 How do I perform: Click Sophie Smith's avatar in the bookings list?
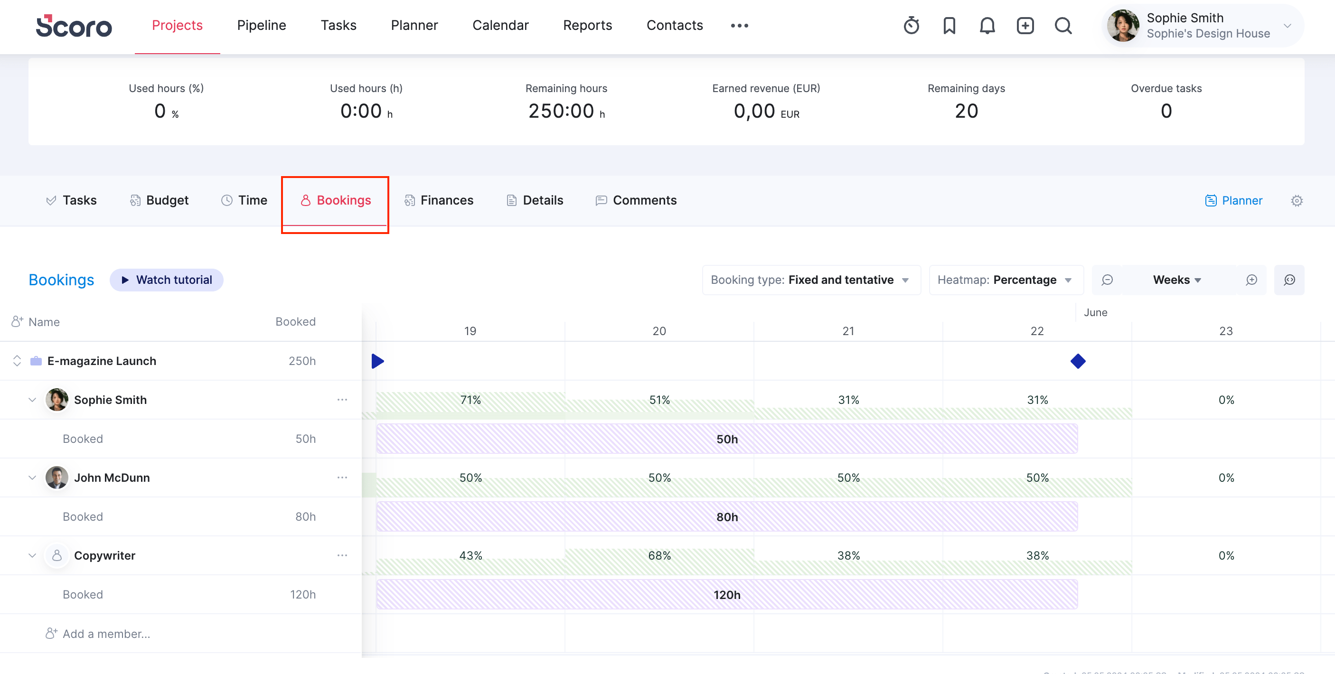click(57, 400)
